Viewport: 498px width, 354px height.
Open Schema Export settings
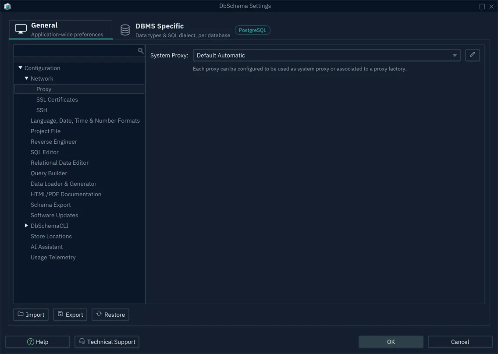pos(50,205)
